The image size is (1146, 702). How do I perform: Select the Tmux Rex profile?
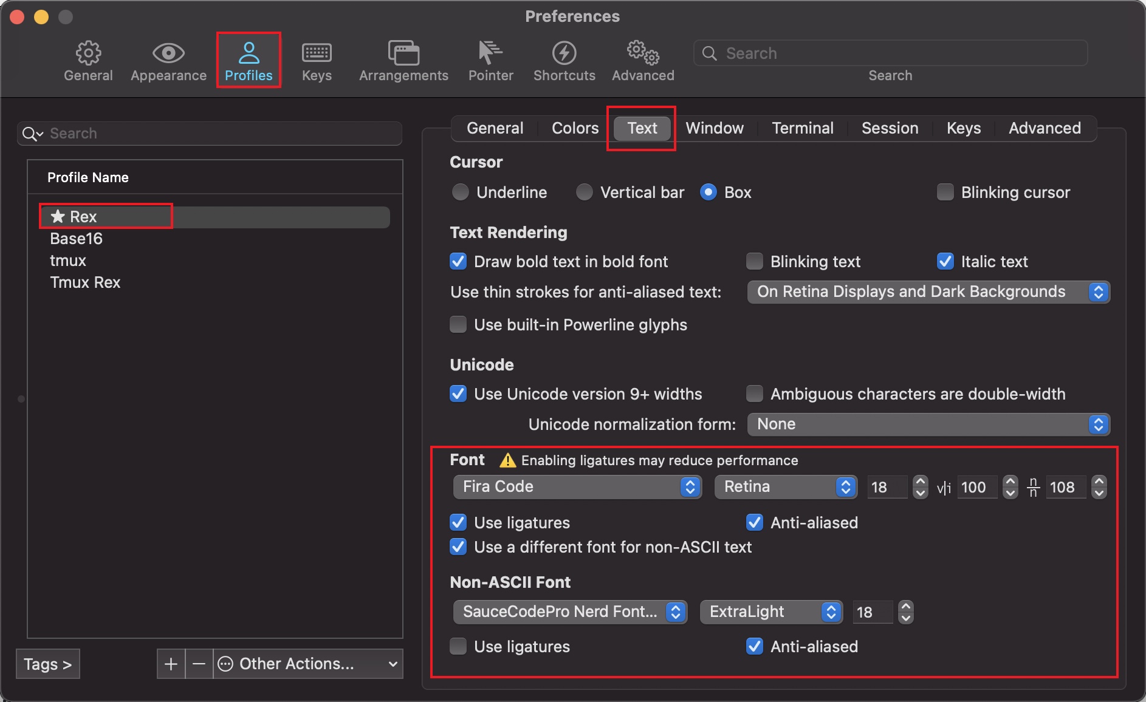[85, 282]
